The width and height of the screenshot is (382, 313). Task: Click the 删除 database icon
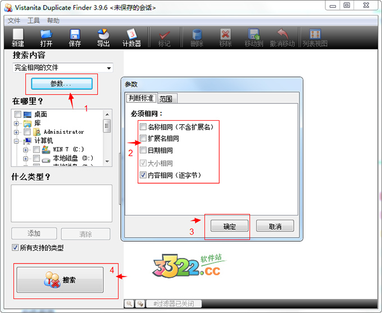(197, 34)
